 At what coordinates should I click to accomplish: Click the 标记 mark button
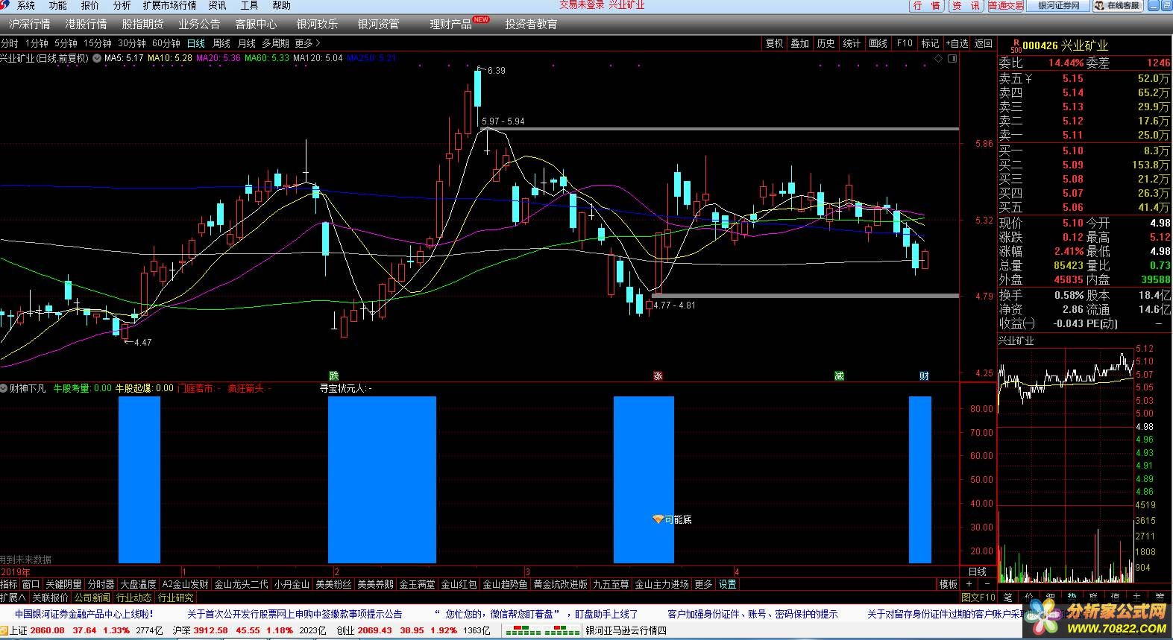(930, 43)
